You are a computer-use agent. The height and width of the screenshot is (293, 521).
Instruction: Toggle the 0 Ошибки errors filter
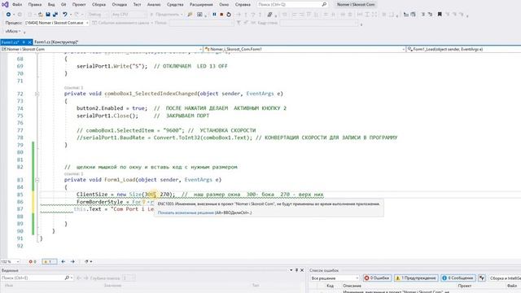tap(377, 278)
